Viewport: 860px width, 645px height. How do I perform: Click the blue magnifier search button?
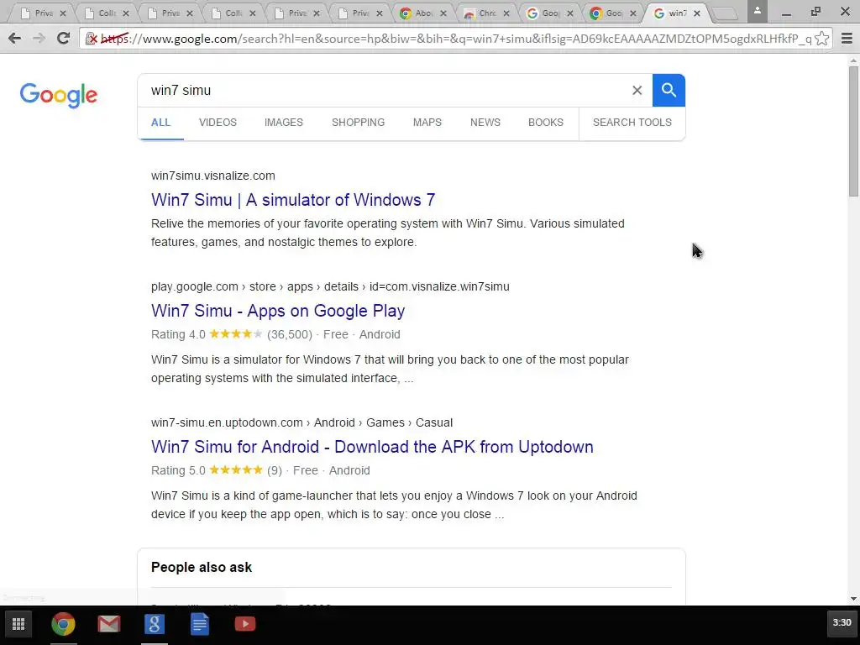pyautogui.click(x=669, y=90)
